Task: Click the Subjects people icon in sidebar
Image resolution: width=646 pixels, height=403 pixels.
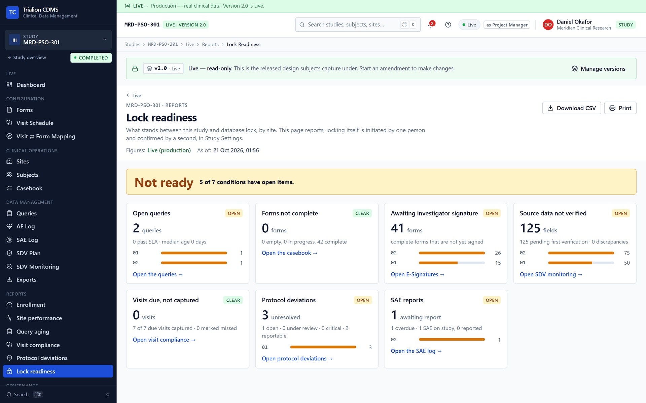Action: coord(9,175)
